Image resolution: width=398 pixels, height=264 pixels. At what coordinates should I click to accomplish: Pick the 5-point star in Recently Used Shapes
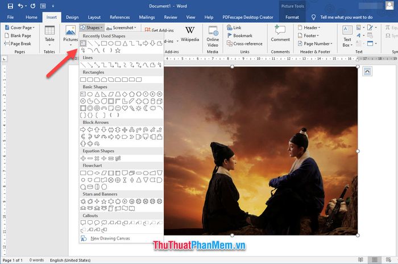[118, 50]
